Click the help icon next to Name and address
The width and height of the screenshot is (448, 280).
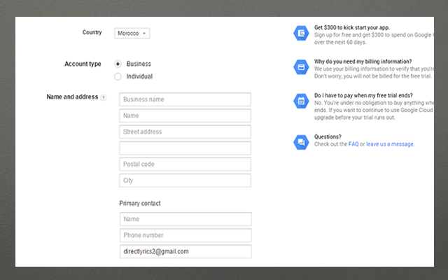coord(104,97)
